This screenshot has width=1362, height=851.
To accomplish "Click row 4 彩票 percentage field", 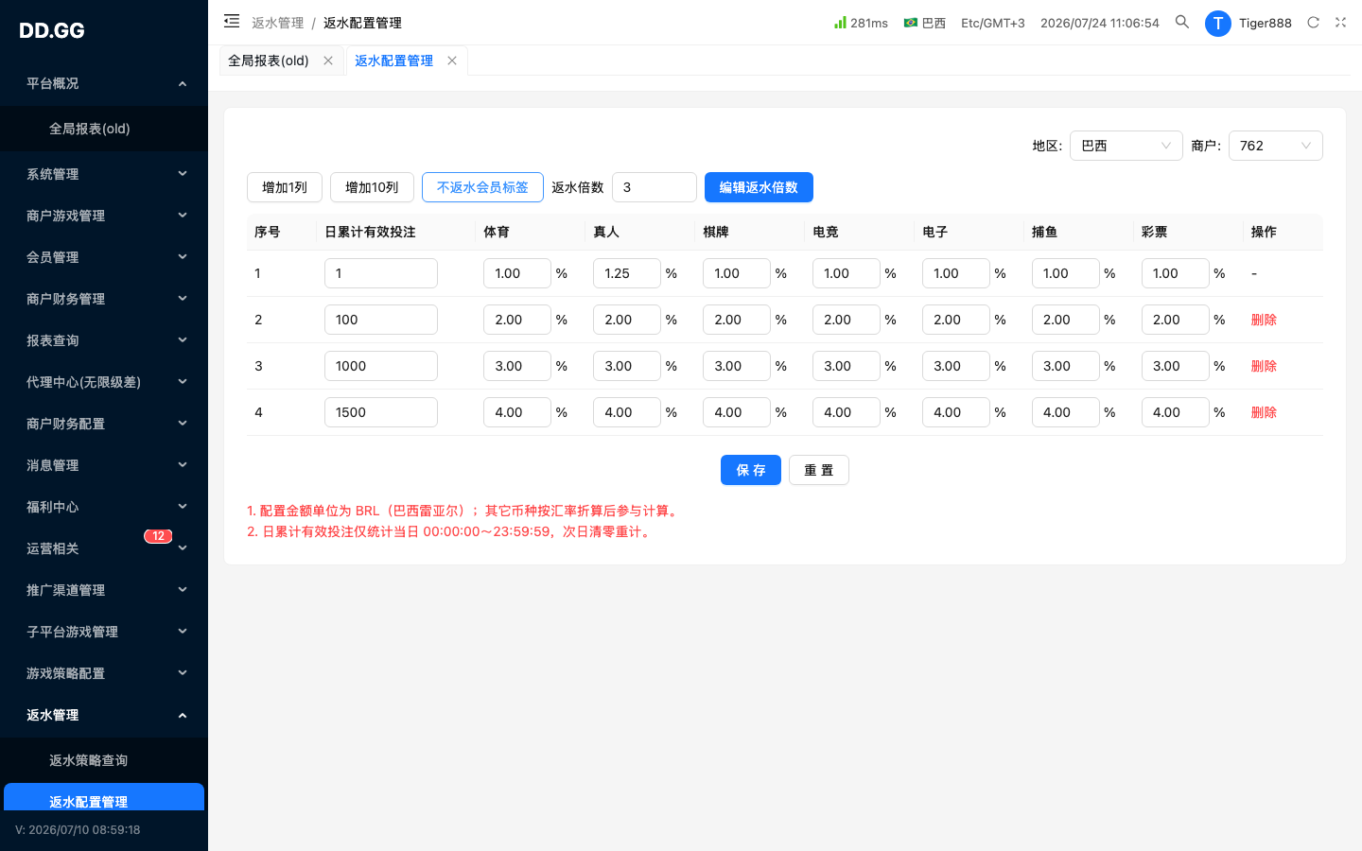I will 1176,412.
